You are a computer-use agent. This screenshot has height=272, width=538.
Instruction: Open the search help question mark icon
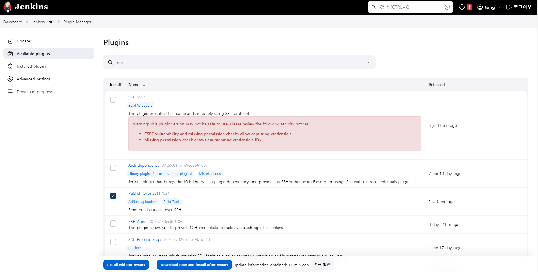(x=447, y=7)
